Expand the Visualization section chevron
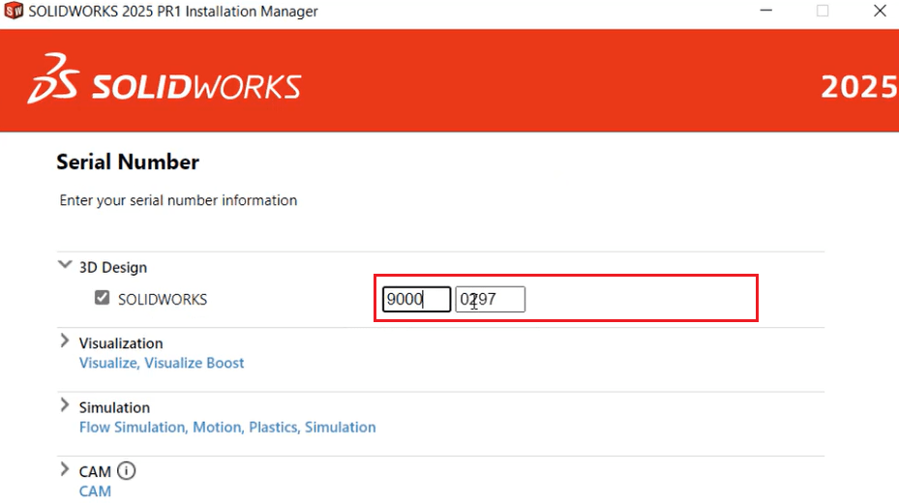This screenshot has height=503, width=899. point(65,341)
